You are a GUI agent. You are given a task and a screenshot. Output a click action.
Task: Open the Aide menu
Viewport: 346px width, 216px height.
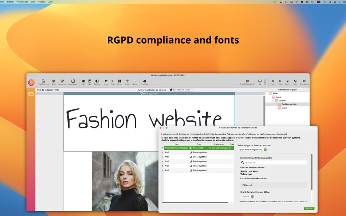point(50,2)
